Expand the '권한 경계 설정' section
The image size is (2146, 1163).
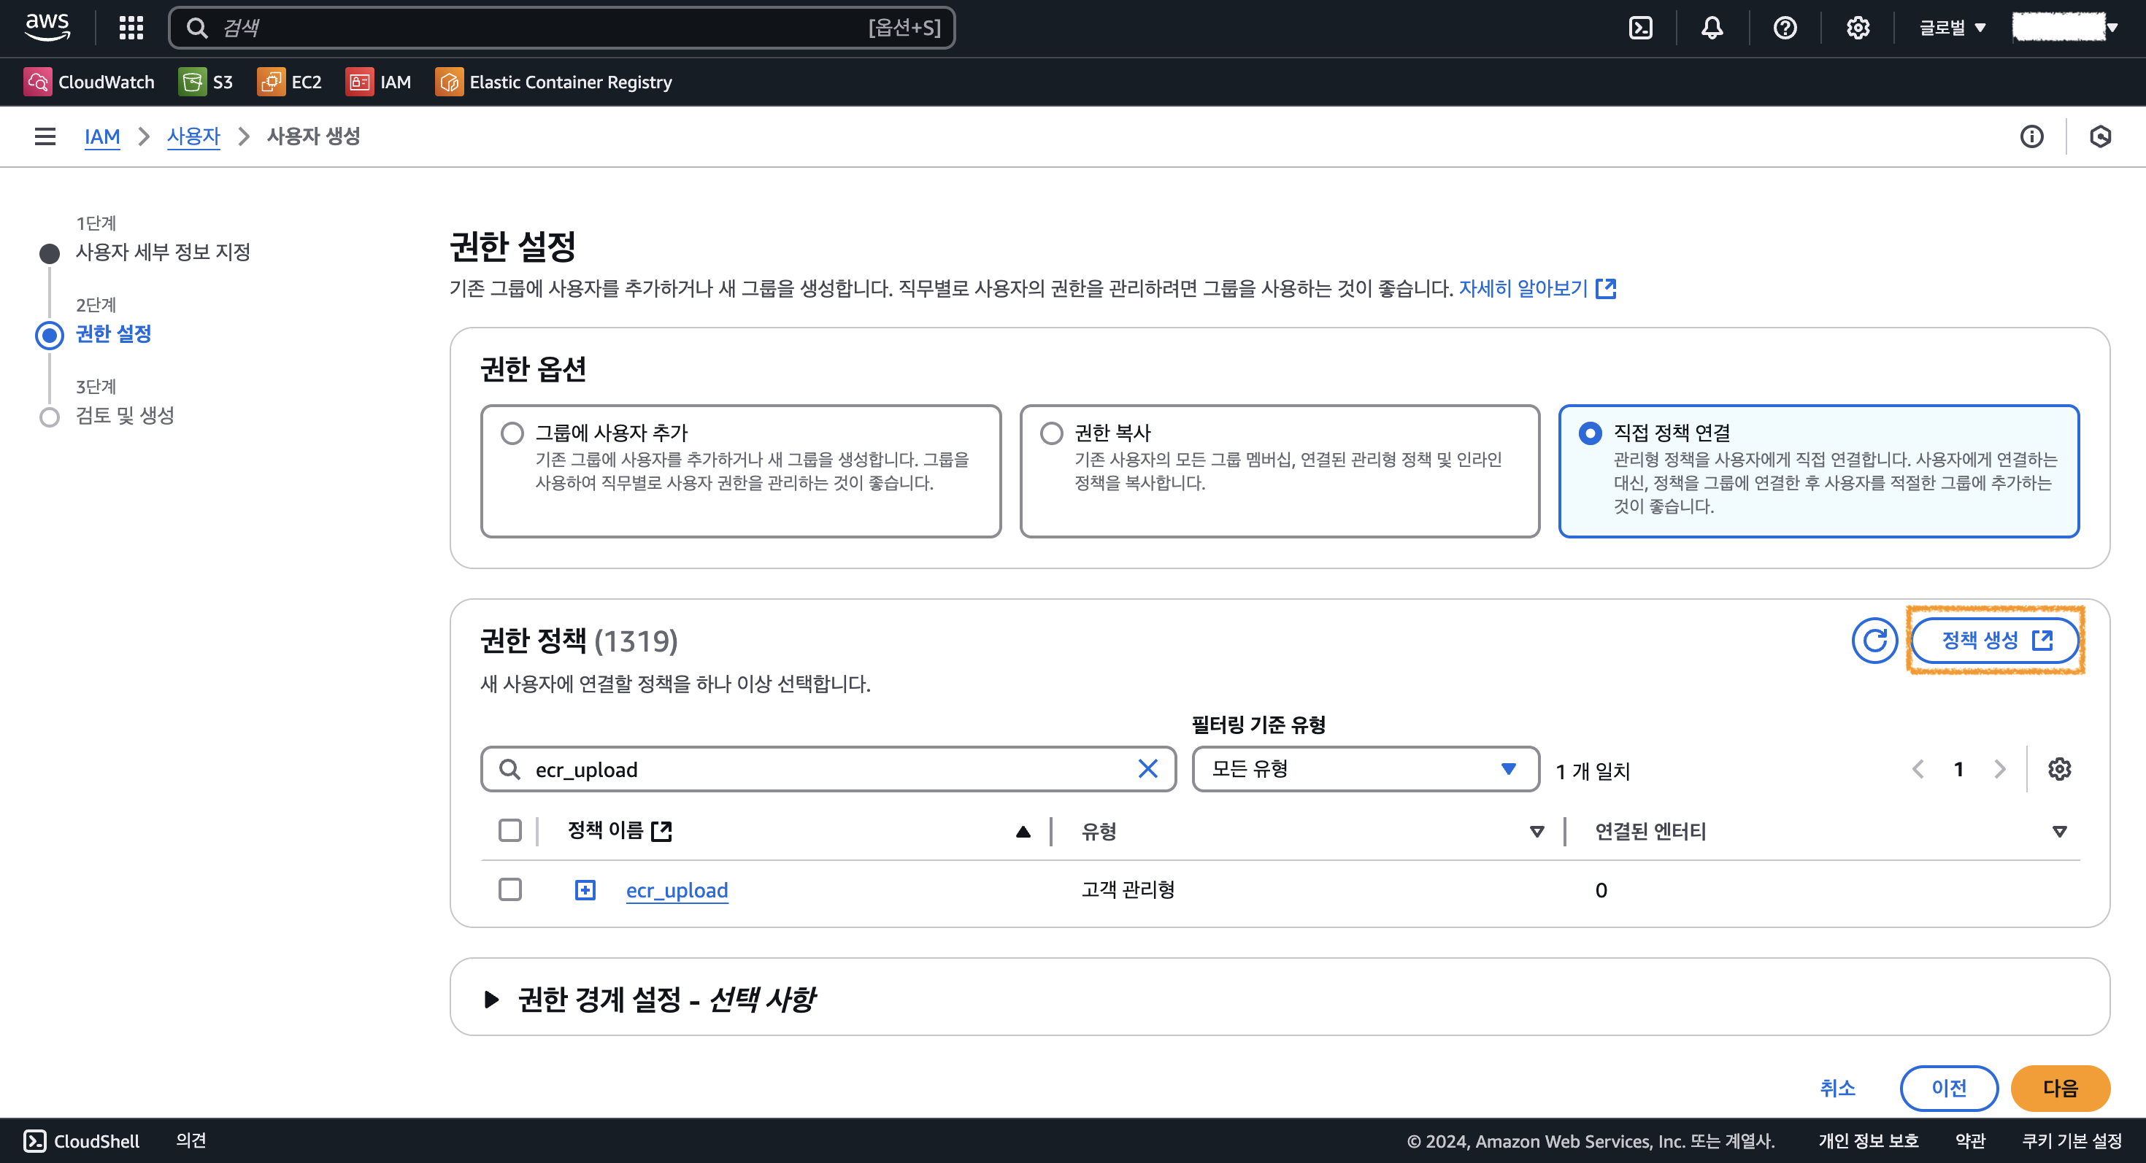pyautogui.click(x=491, y=999)
